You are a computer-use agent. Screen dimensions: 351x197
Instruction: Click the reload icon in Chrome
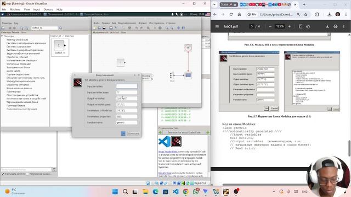pyautogui.click(x=231, y=14)
